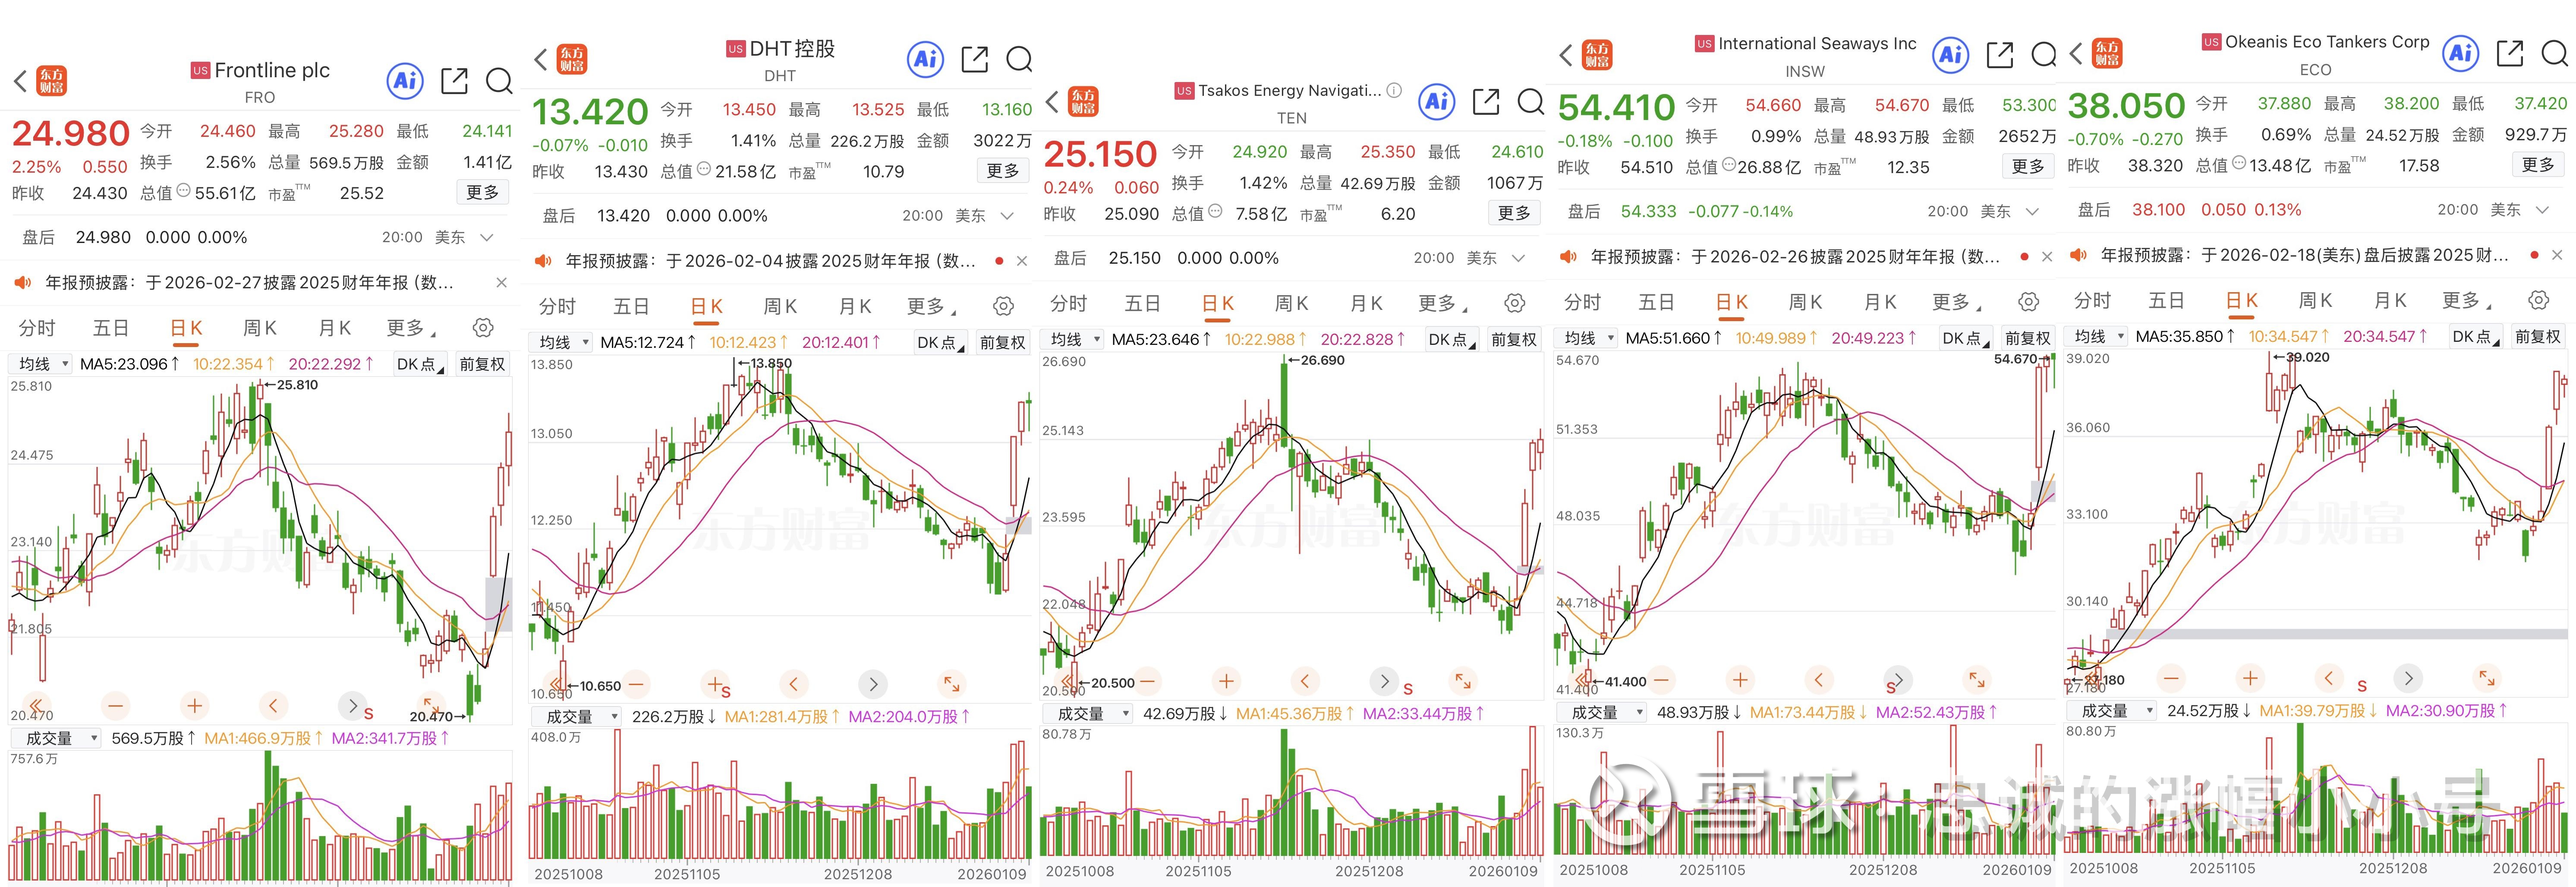
Task: Dismiss annual report notice on Frontline panel
Action: [501, 283]
